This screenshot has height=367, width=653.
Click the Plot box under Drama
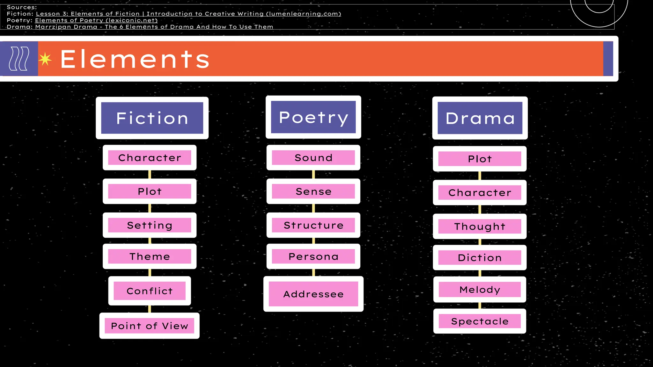coord(480,159)
